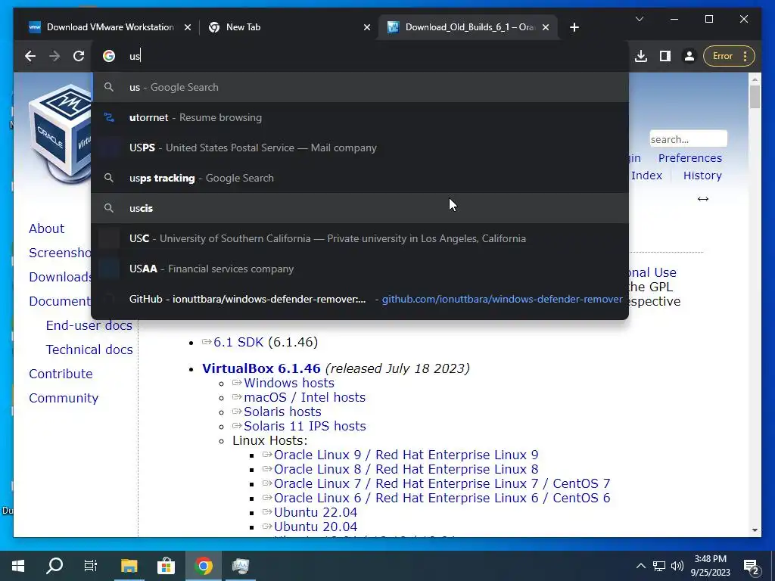The width and height of the screenshot is (775, 581).
Task: Open the VirtualBox 6.1.46 heading link
Action: point(261,368)
